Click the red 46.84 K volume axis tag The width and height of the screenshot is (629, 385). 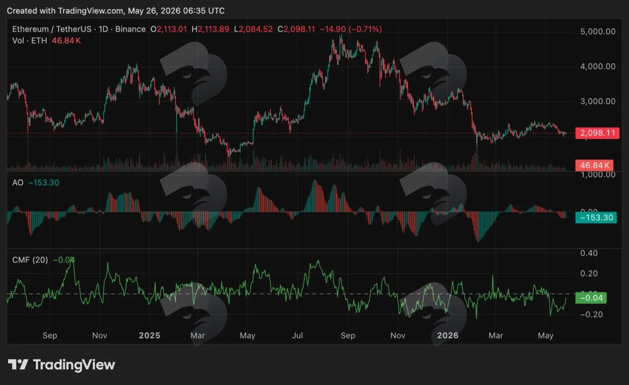tap(594, 165)
